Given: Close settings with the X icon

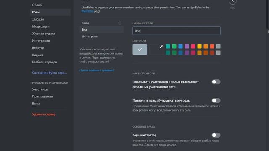Looking at the screenshot, I should (232, 1).
